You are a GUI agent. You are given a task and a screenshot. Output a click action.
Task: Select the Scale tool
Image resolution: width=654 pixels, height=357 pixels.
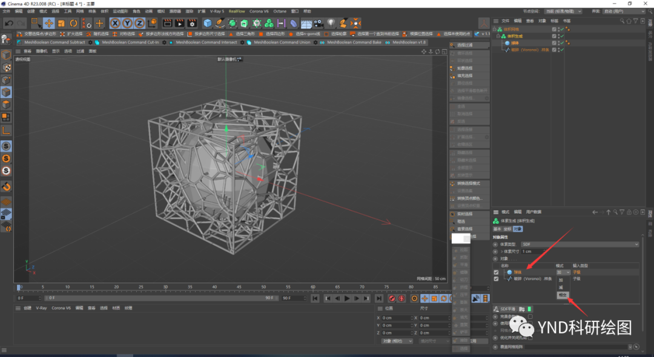[61, 24]
